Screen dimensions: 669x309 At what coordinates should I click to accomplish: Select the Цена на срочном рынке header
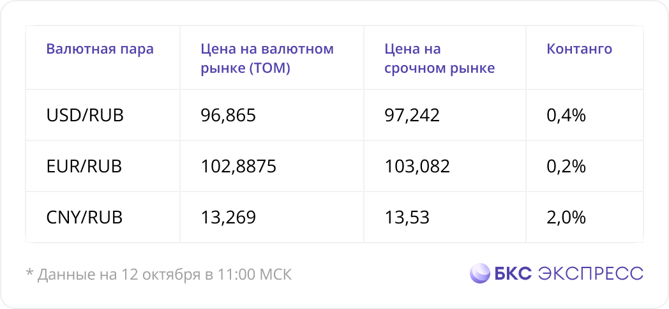tap(439, 59)
